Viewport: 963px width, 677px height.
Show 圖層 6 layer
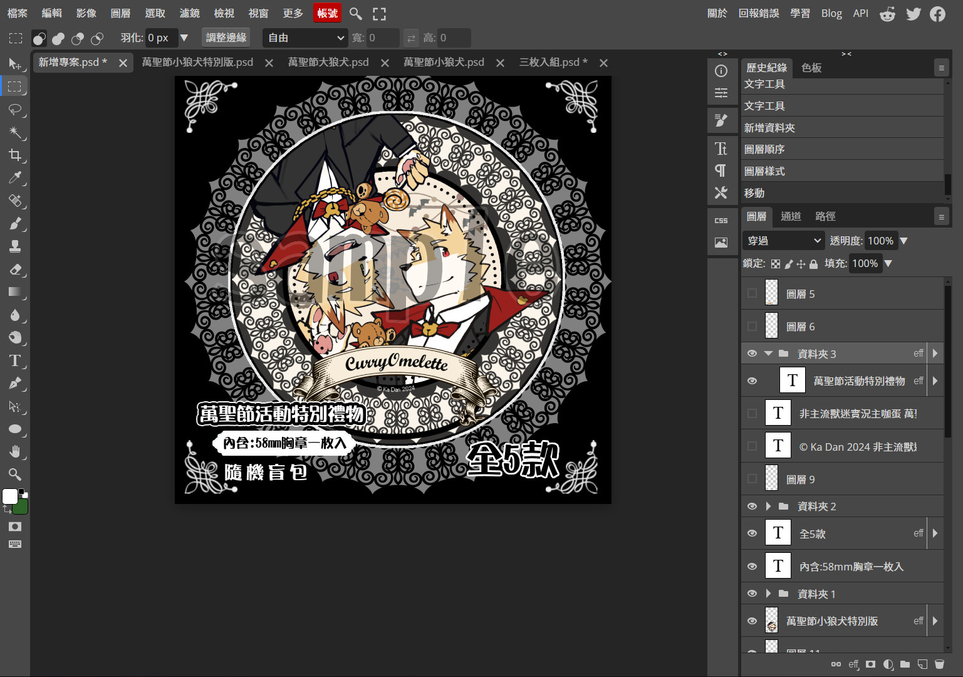click(752, 326)
